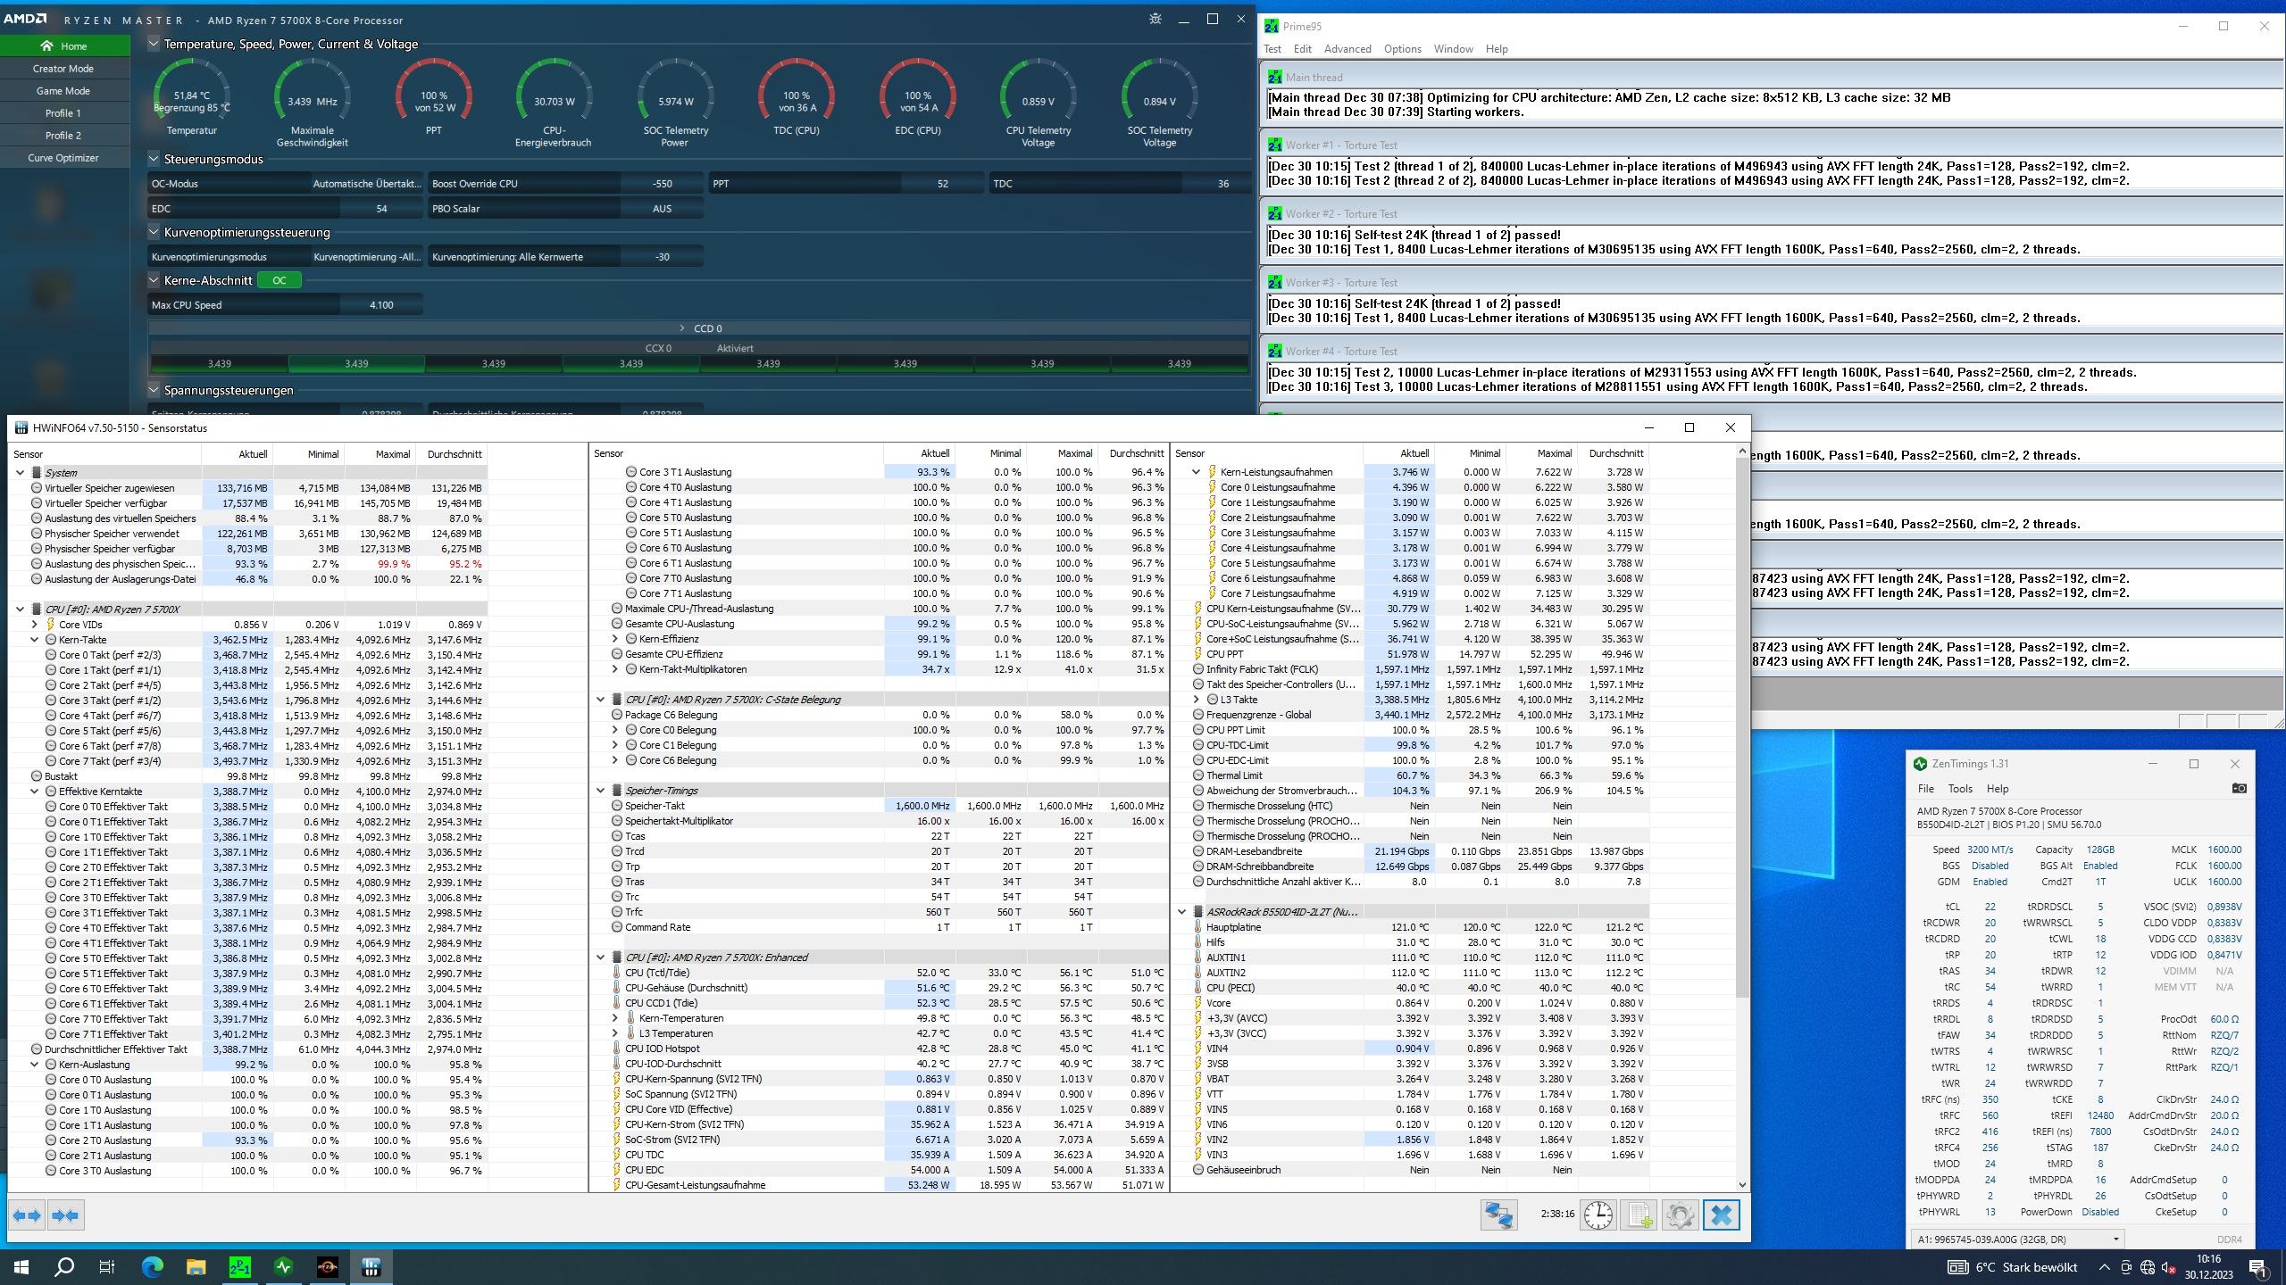Open the ZenTimings Tools menu
Image resolution: width=2286 pixels, height=1285 pixels.
coord(1960,789)
